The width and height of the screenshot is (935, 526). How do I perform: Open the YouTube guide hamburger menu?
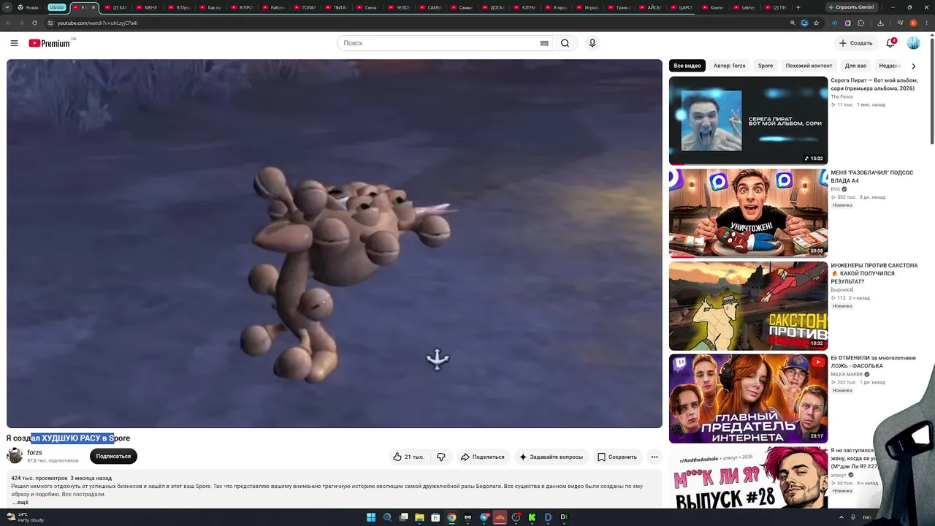pos(14,43)
